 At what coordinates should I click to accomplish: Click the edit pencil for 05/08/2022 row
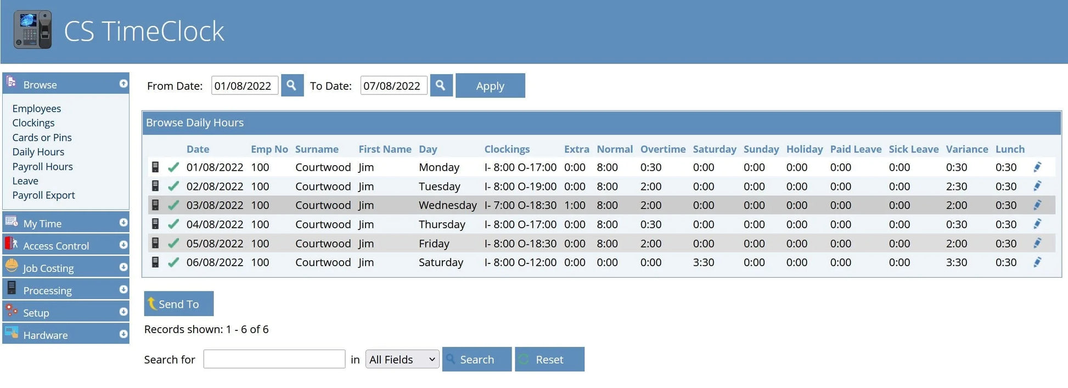pyautogui.click(x=1037, y=243)
